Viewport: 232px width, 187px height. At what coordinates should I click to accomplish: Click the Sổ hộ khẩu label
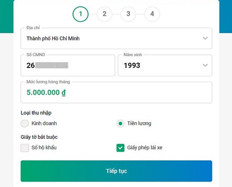(x=44, y=148)
